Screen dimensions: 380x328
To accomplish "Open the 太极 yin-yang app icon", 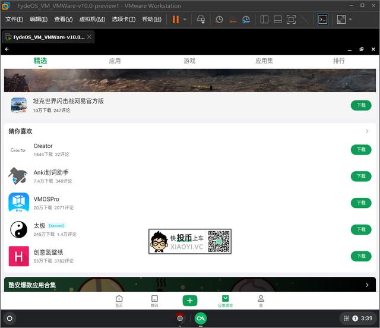I will (18, 229).
